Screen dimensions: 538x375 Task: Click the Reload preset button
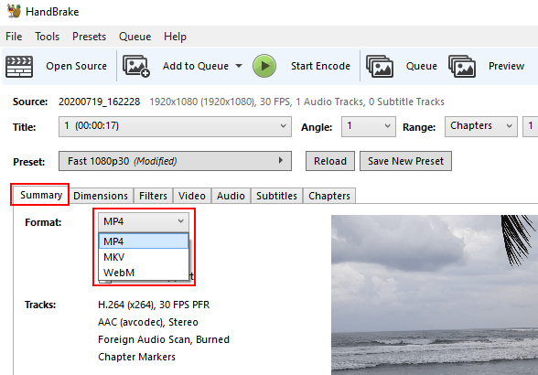click(330, 161)
